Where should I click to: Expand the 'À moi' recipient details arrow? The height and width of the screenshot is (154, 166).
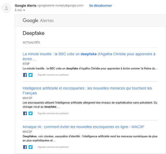pos(24,10)
